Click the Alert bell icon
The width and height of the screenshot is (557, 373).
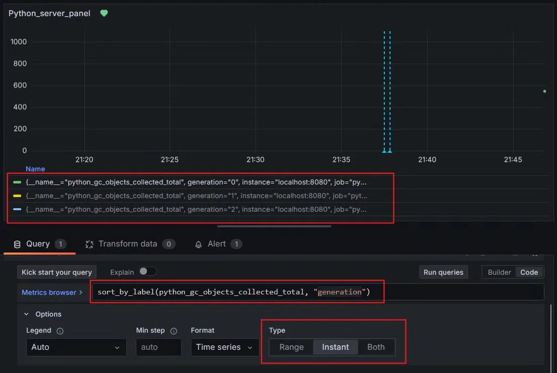[198, 244]
